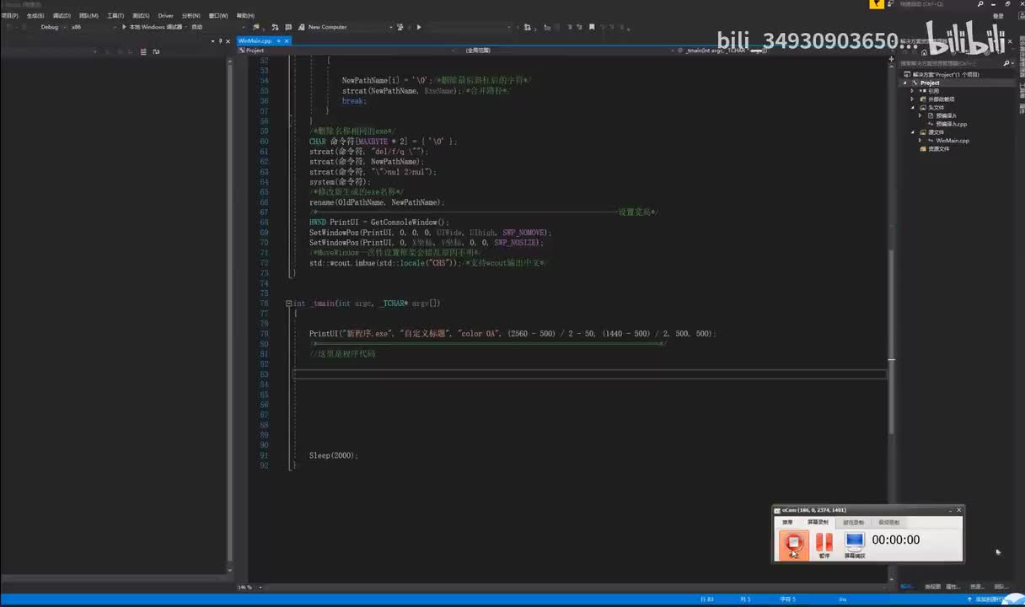Close the WinMain.cpp editor tab
1025x607 pixels.
coord(287,40)
